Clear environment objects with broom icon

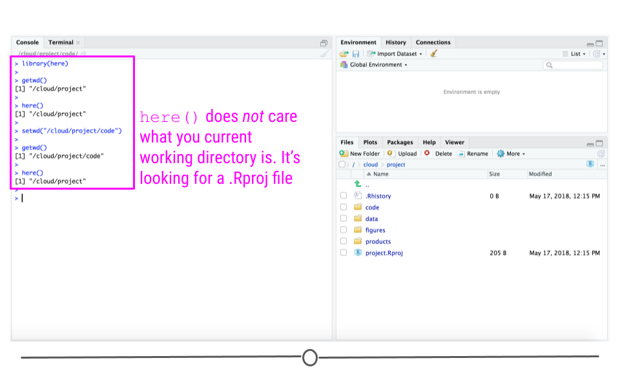(434, 54)
